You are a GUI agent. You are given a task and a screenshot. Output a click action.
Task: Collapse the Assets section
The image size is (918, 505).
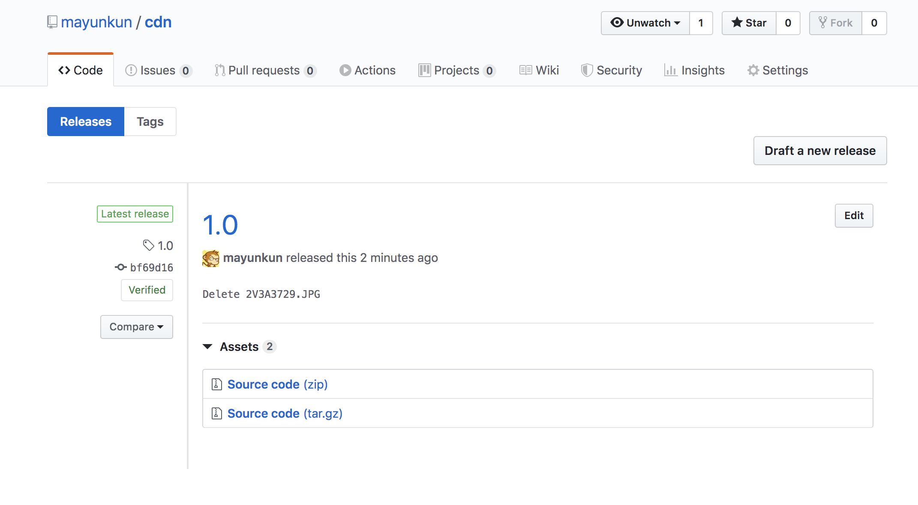[x=208, y=347]
